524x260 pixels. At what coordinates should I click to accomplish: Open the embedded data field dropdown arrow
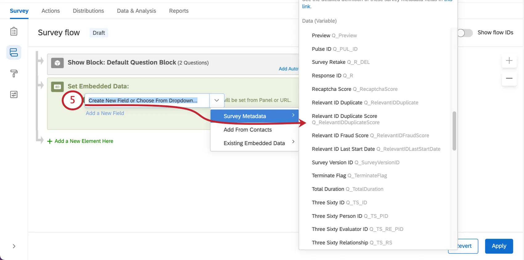(217, 100)
